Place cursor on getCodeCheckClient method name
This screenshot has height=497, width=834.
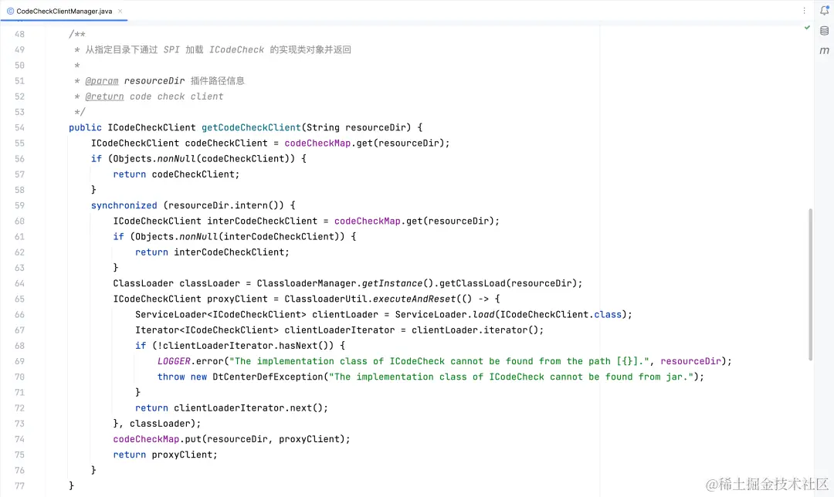251,127
